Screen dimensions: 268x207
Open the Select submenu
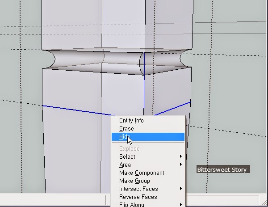tap(148, 156)
